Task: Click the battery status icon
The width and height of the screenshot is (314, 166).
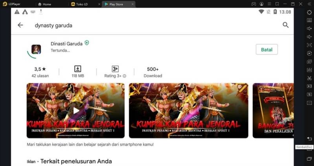Action: coord(275,12)
